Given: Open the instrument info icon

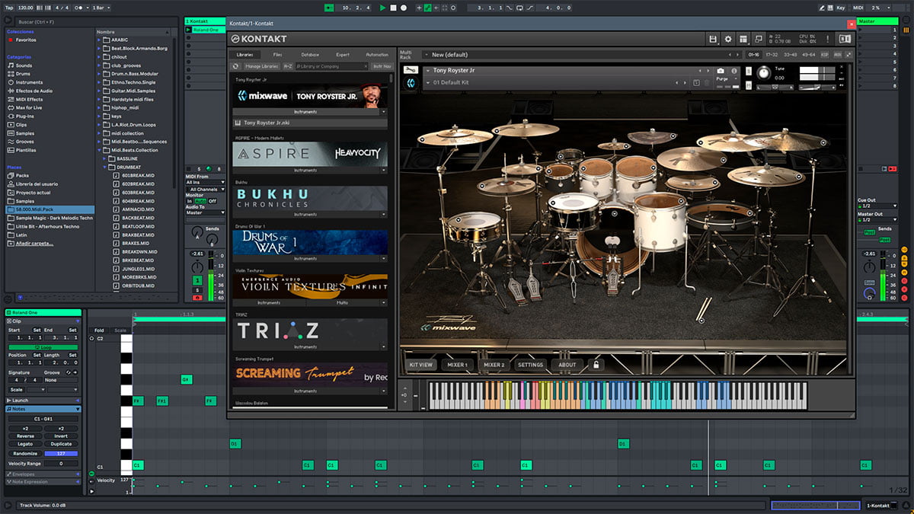Looking at the screenshot, I should [x=734, y=71].
